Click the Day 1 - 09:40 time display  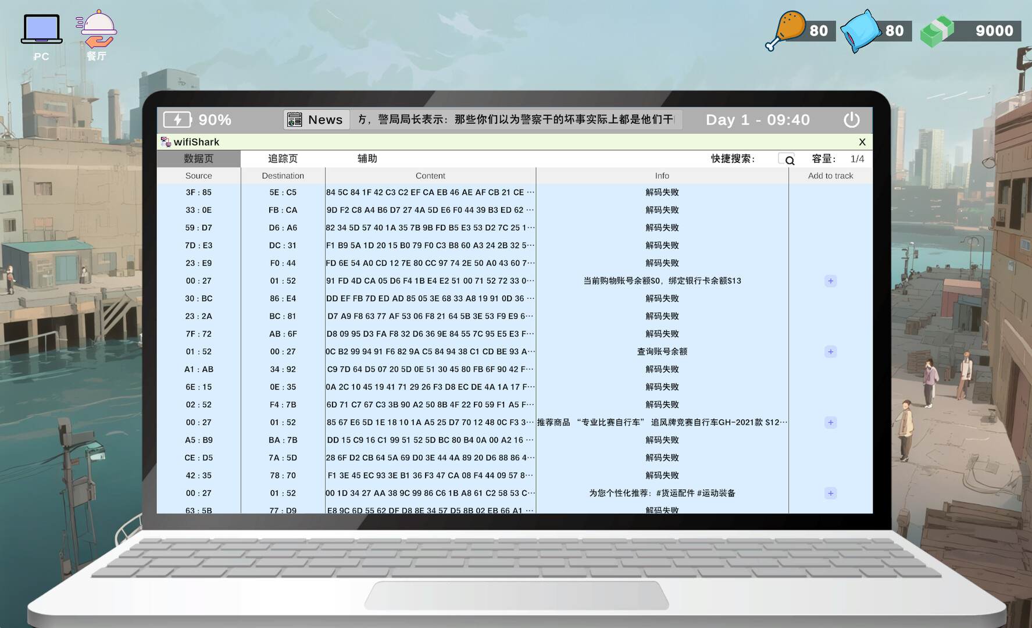tap(757, 120)
